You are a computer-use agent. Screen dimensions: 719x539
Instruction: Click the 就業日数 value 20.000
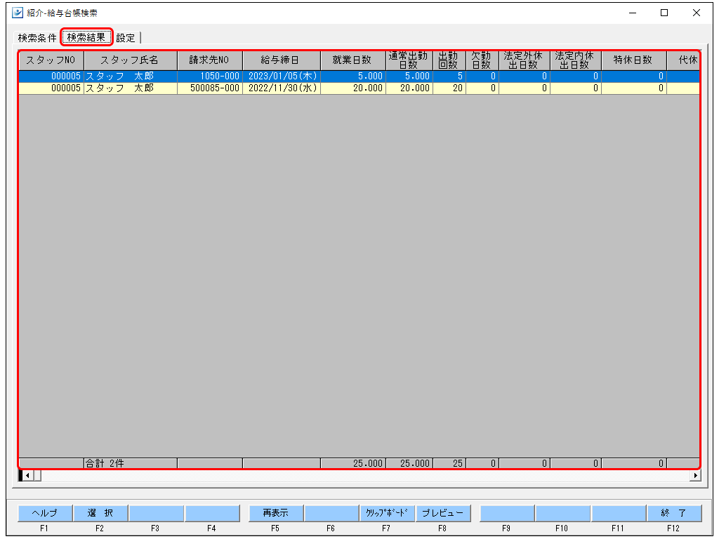coord(353,88)
